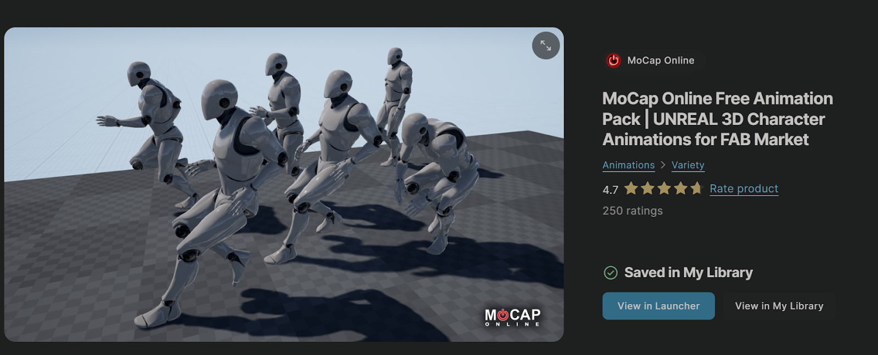Select the fourth rating star
This screenshot has width=878, height=355.
(x=680, y=188)
